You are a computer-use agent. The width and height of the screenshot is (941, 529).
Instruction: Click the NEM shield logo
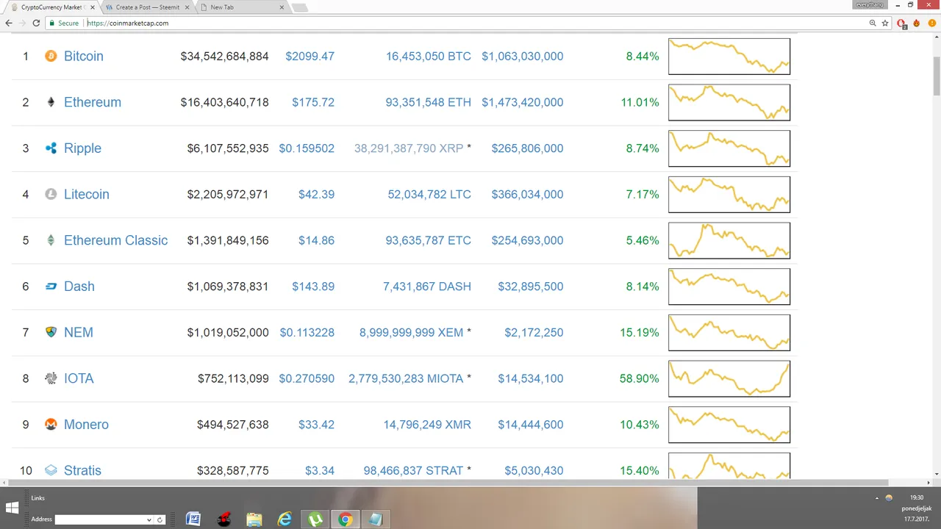tap(51, 332)
